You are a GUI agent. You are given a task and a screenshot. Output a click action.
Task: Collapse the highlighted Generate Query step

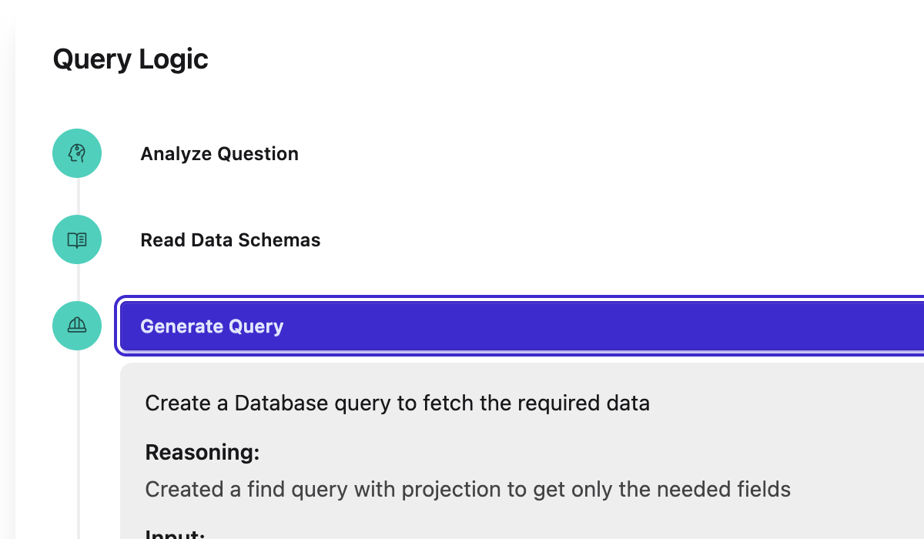pyautogui.click(x=522, y=326)
